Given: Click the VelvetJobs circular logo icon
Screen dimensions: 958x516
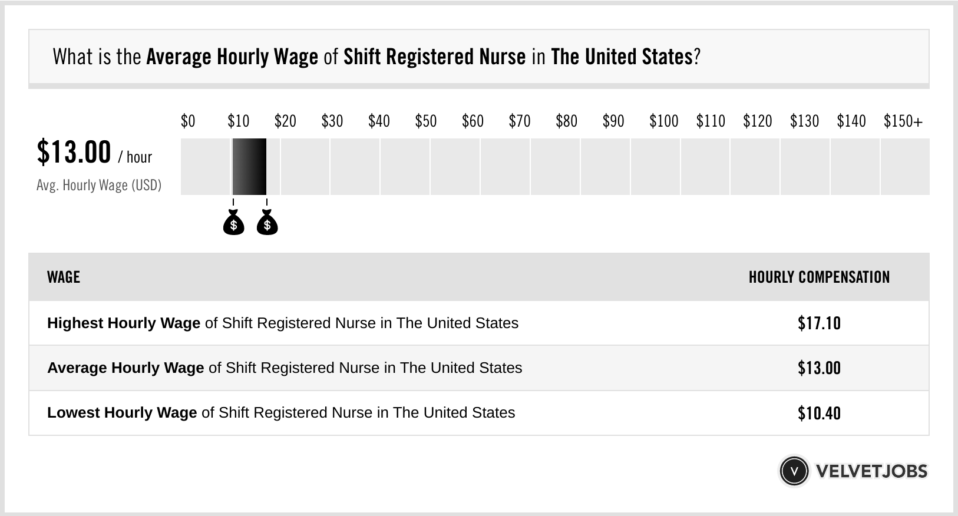Looking at the screenshot, I should [x=794, y=471].
